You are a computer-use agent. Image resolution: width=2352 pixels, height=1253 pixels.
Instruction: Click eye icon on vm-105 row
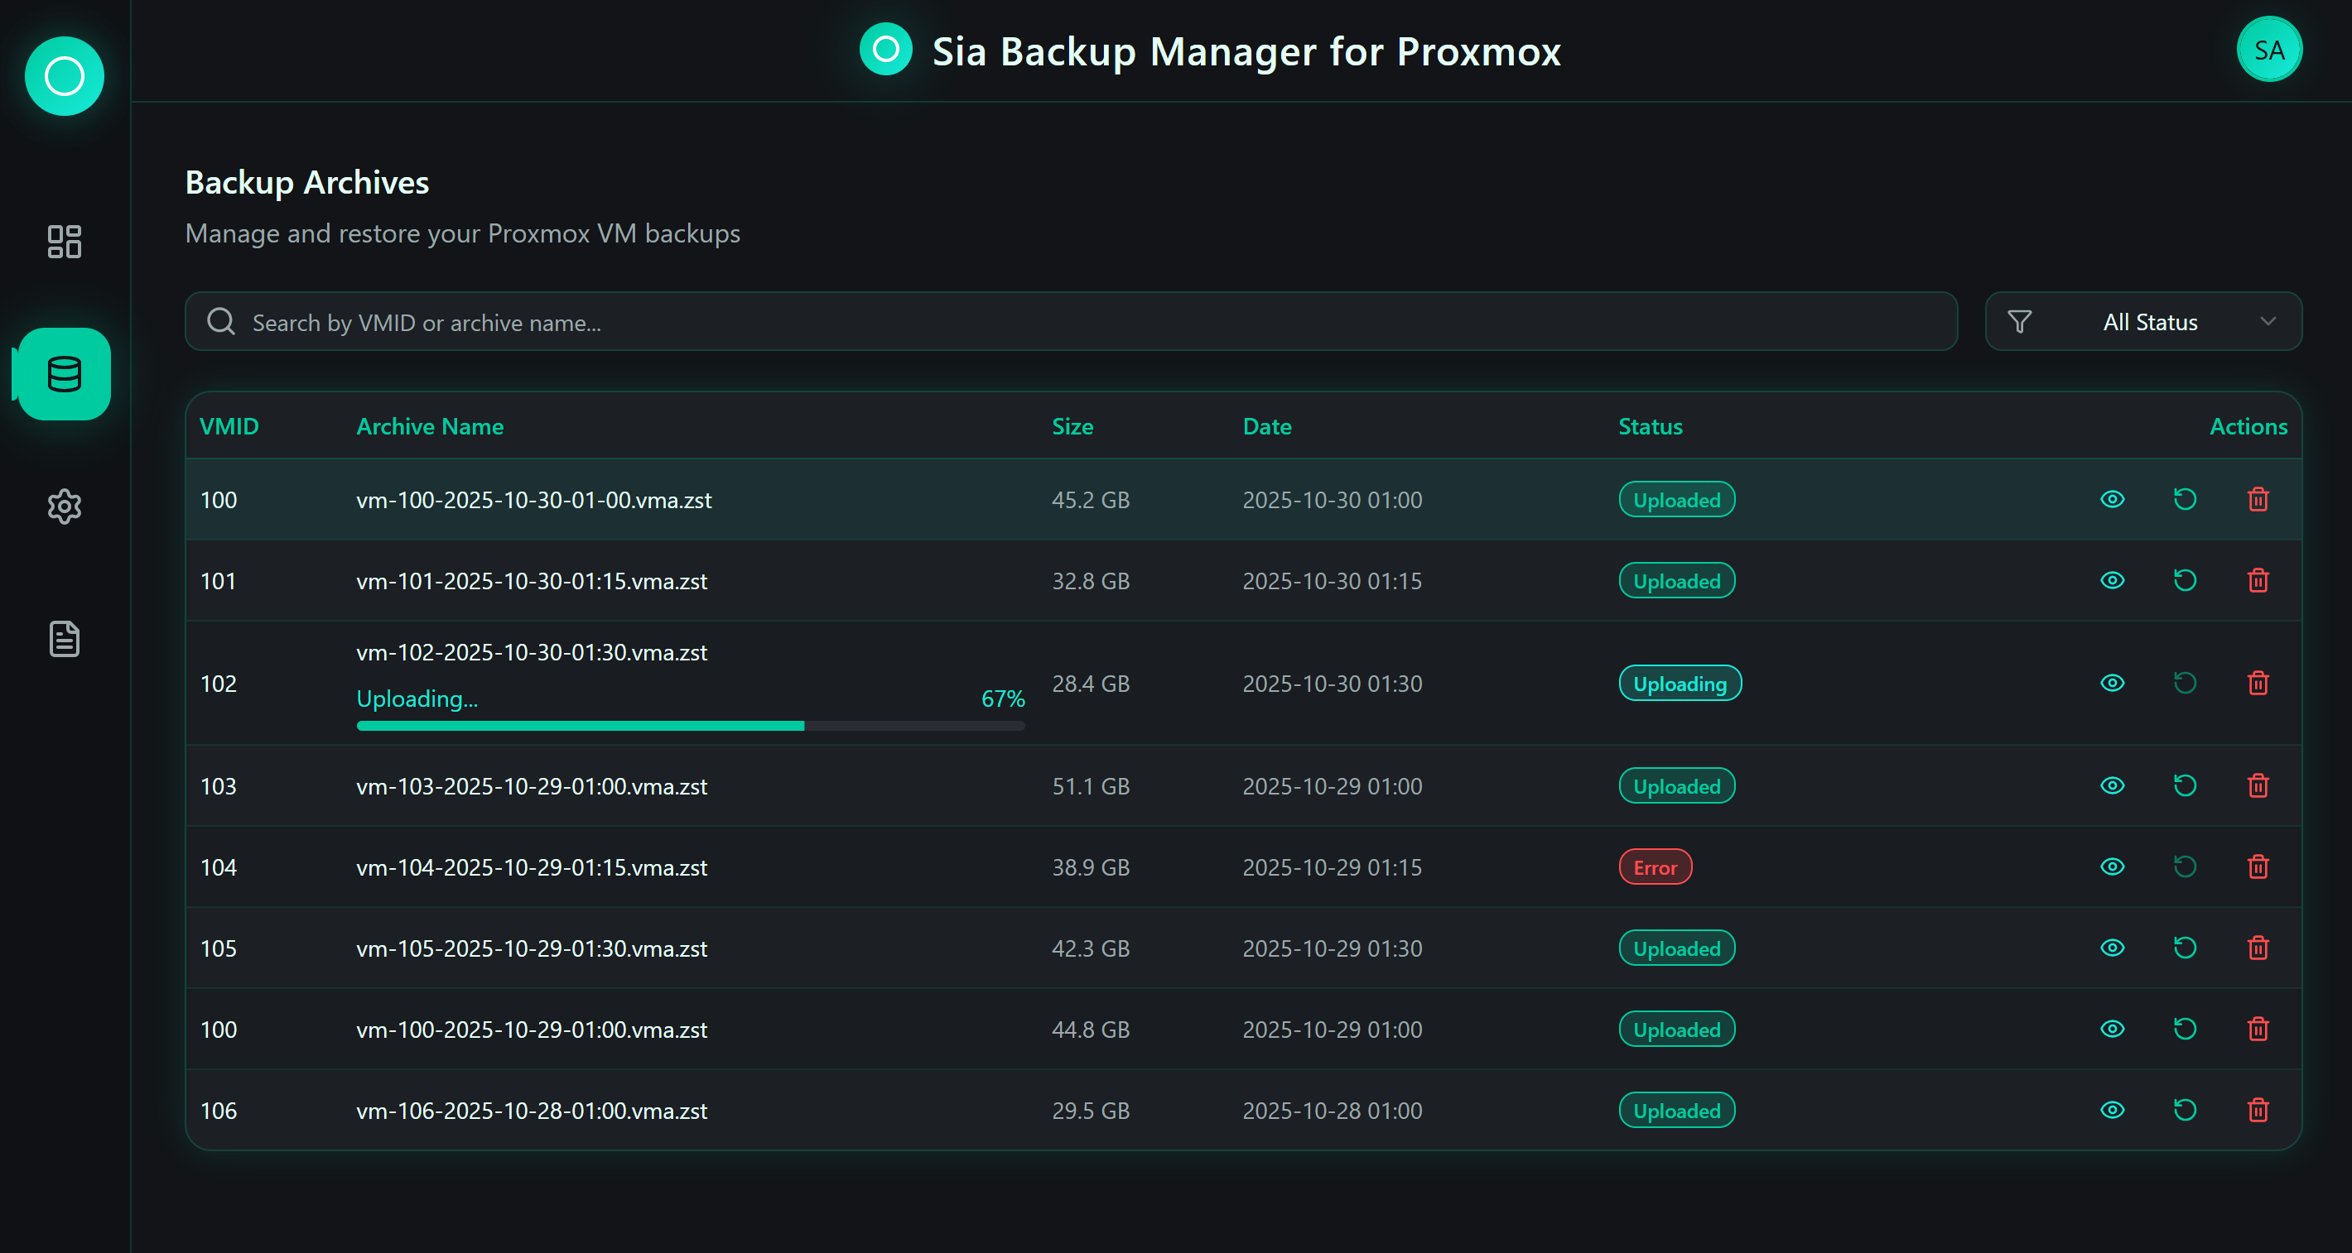coord(2112,948)
